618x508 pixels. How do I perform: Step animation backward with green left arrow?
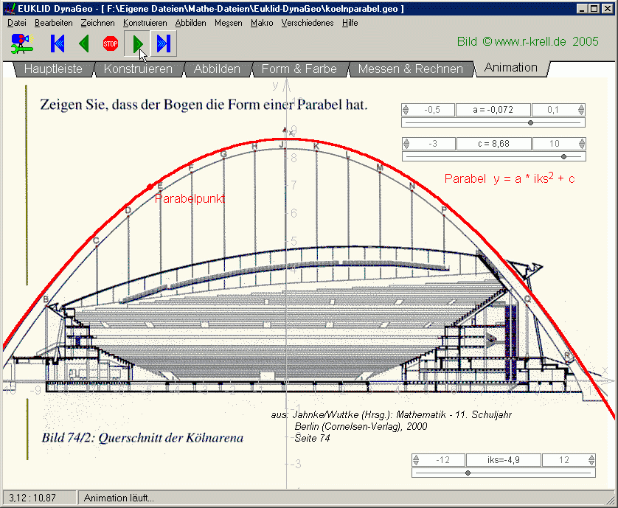[x=83, y=44]
